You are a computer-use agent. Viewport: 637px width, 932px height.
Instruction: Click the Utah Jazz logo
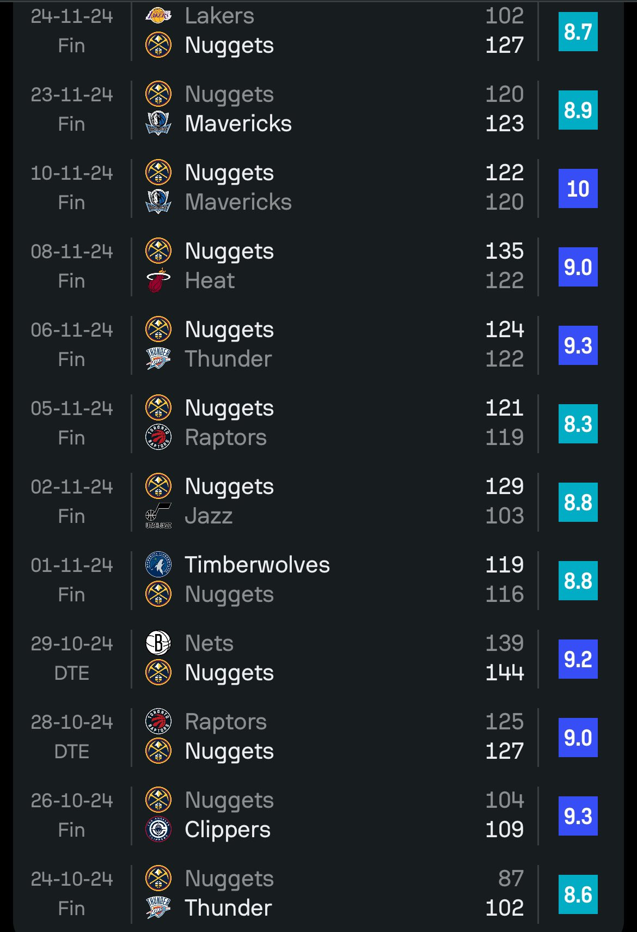tap(158, 516)
